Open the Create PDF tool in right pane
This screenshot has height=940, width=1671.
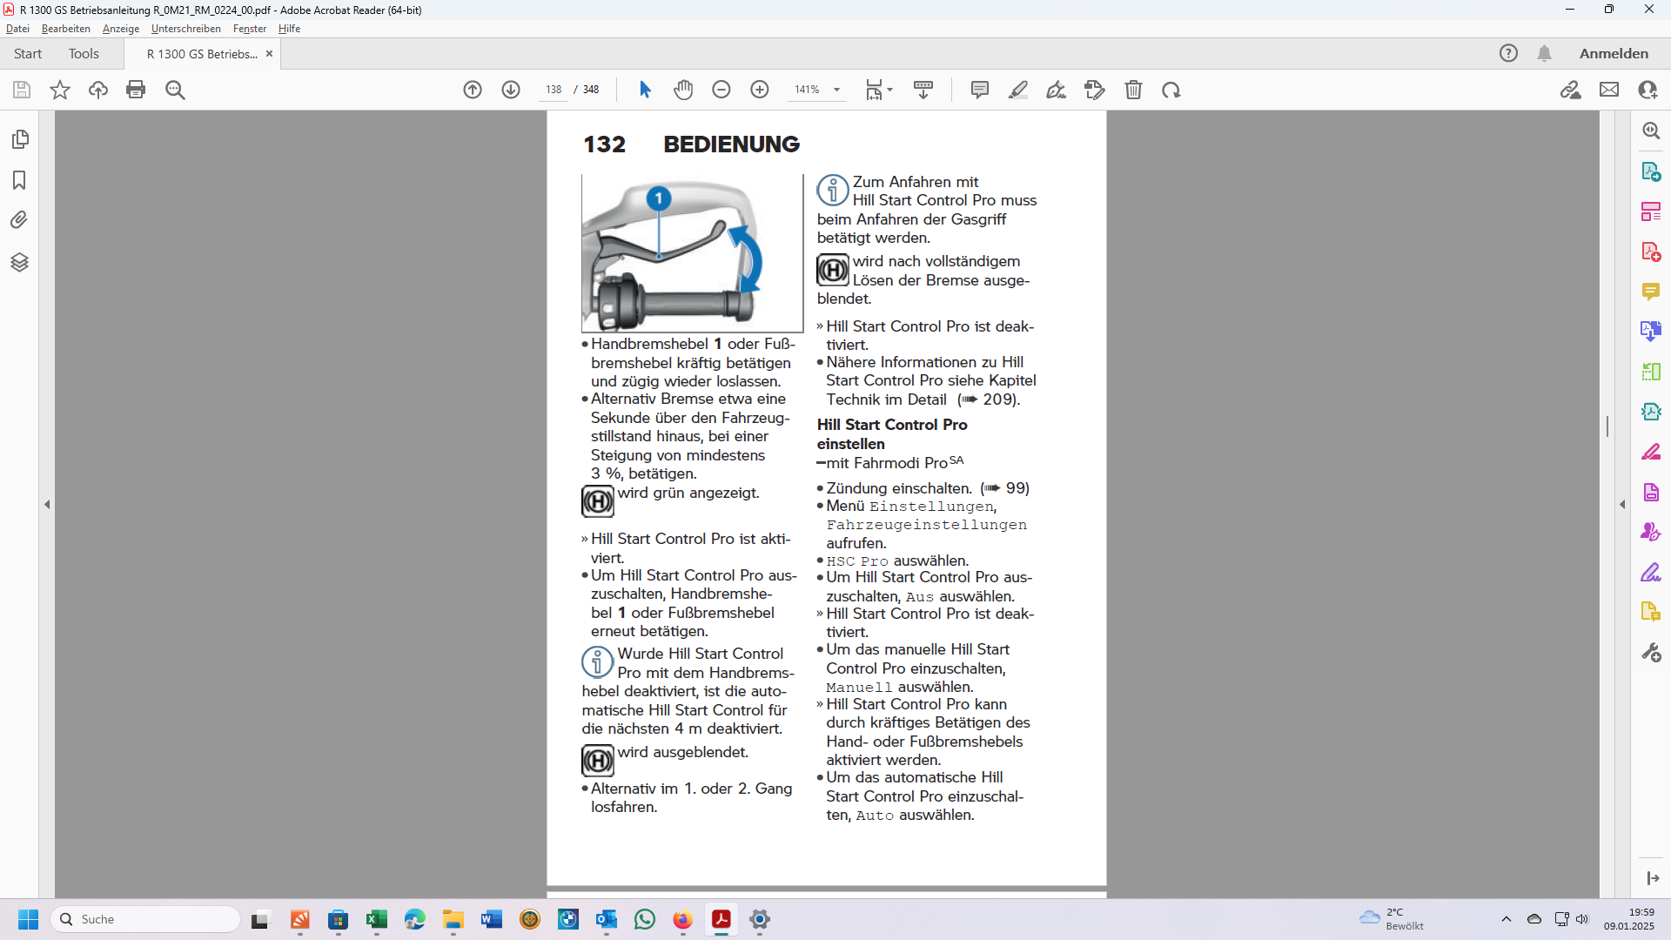pyautogui.click(x=1651, y=252)
